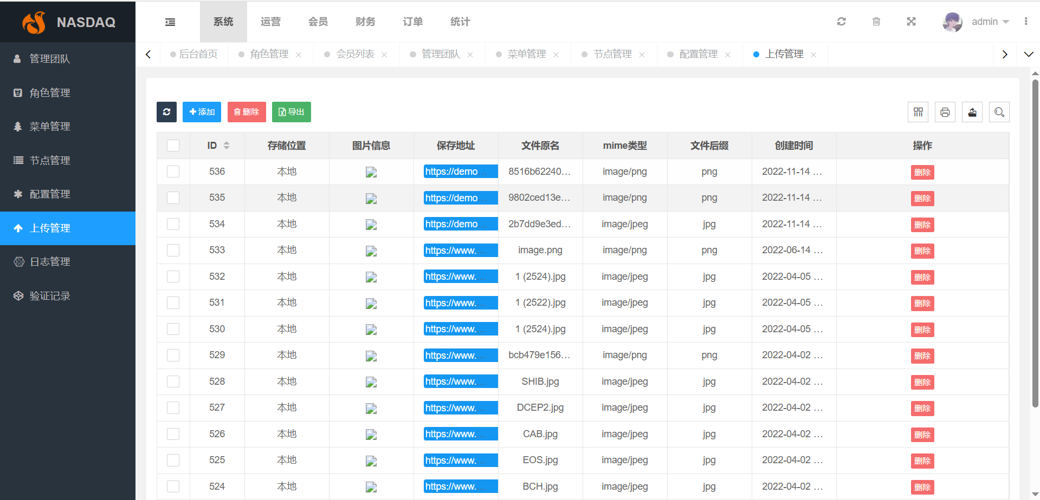Image resolution: width=1040 pixels, height=500 pixels.
Task: Collapse the sidebar with the hamburger icon
Action: tap(170, 22)
